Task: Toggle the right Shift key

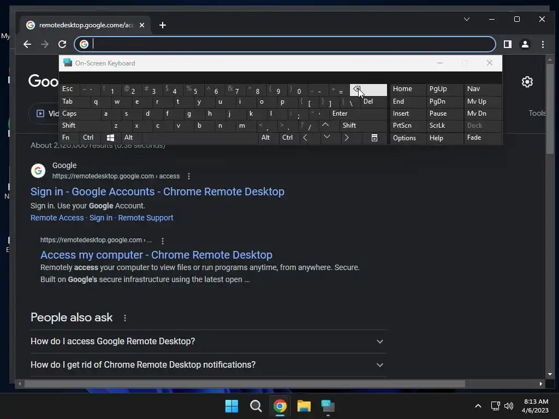Action: tap(363, 125)
